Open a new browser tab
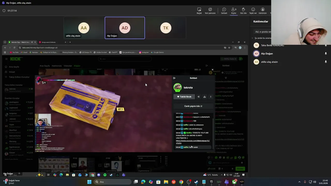This screenshot has width=331, height=186. click(70, 42)
